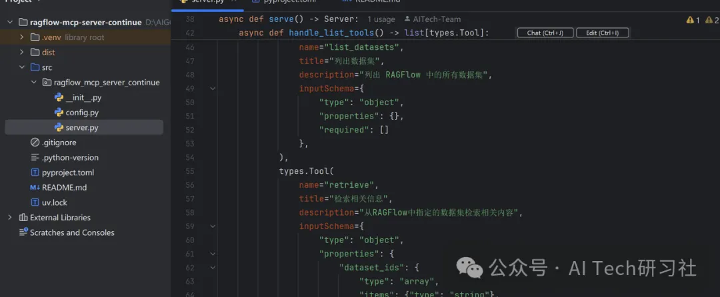Fold the inputSchema block at line 59
Viewport: 720px width, 297px height.
pyautogui.click(x=213, y=226)
